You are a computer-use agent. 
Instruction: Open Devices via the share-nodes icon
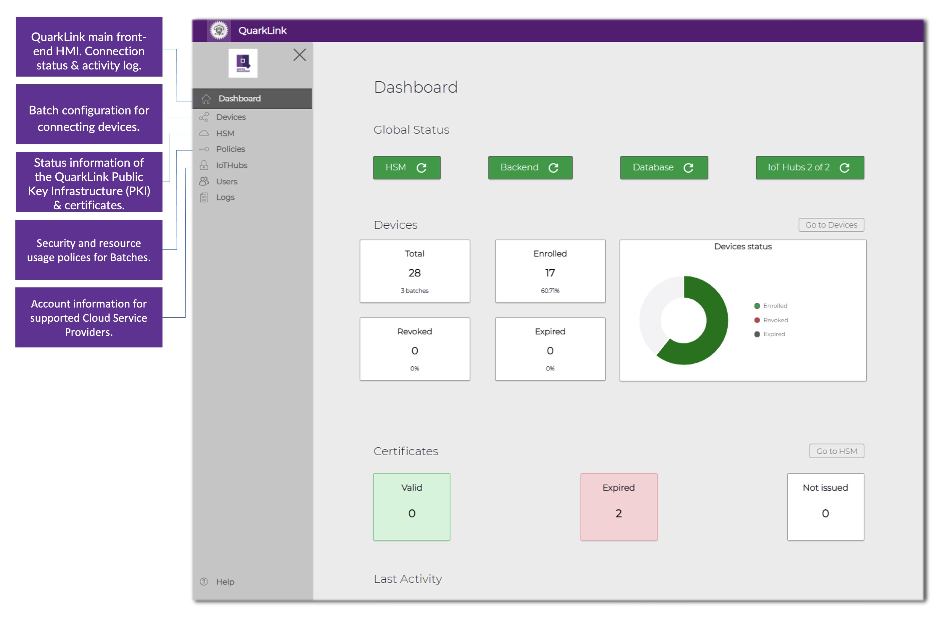(204, 117)
